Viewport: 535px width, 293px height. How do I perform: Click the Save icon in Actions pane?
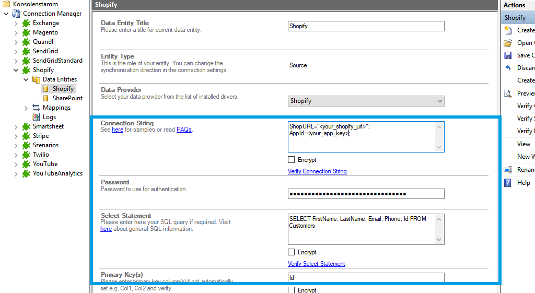point(507,55)
